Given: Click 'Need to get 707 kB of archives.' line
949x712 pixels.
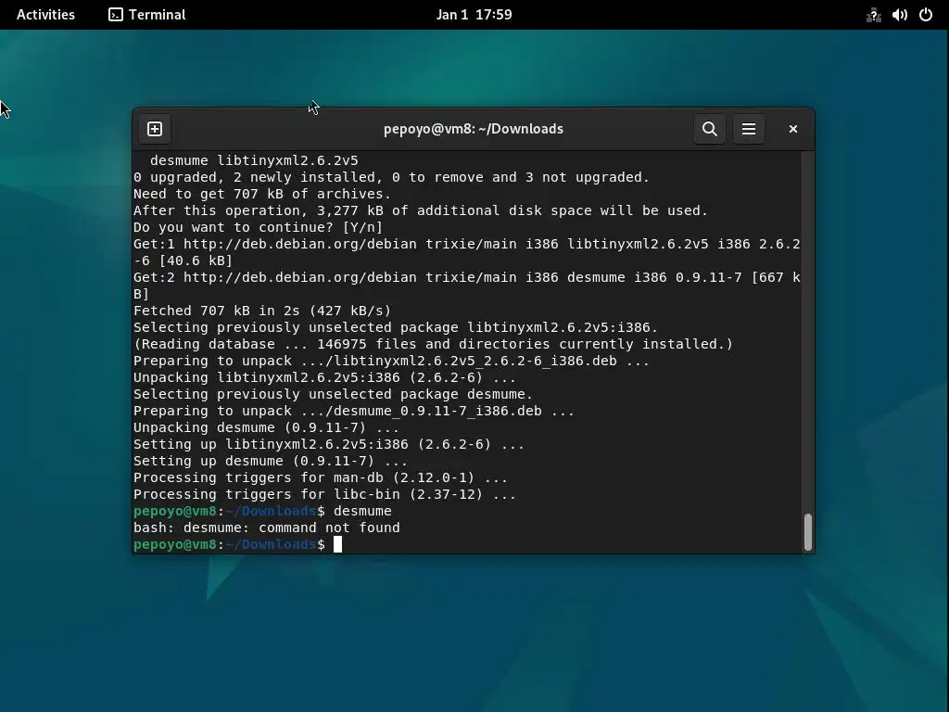Looking at the screenshot, I should click(x=262, y=194).
